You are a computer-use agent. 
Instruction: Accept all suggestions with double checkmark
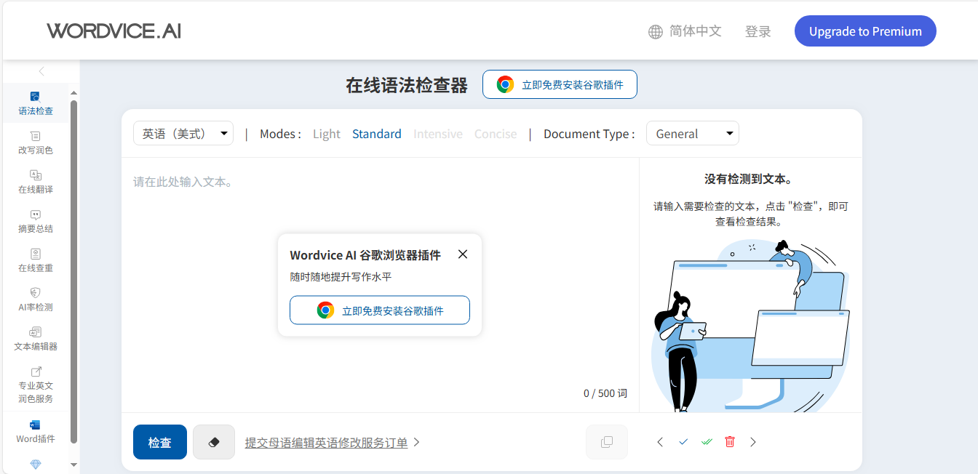[707, 442]
